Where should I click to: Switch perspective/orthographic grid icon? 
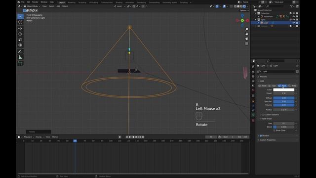[x=247, y=44]
